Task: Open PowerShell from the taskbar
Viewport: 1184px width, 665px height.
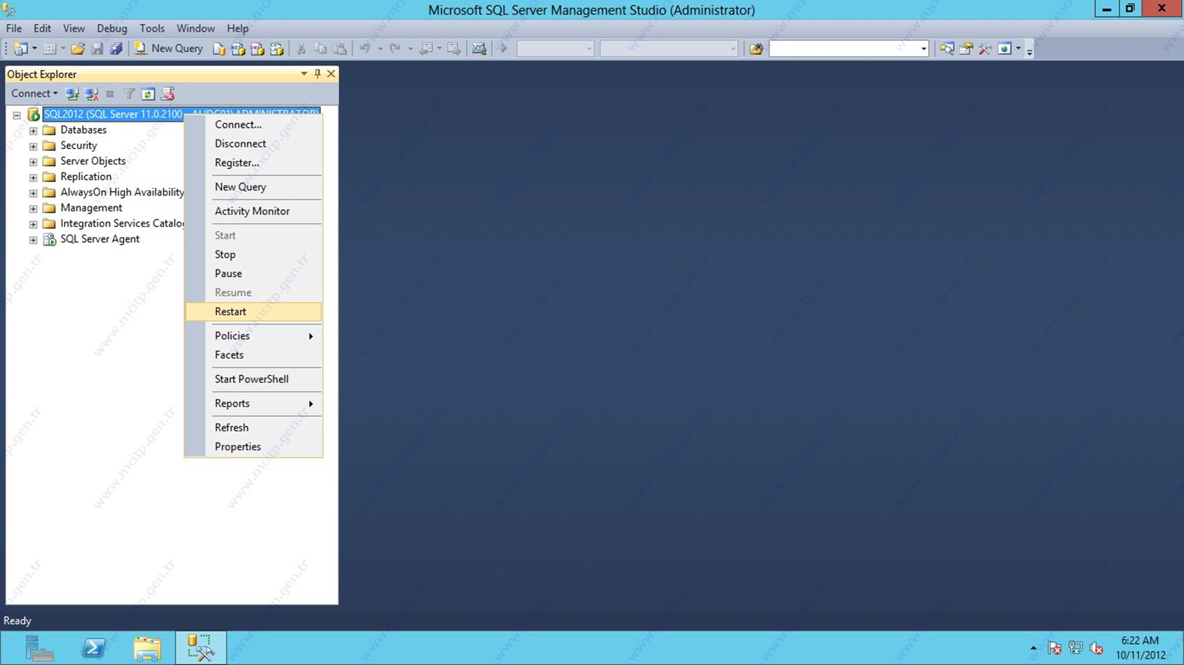Action: (94, 648)
